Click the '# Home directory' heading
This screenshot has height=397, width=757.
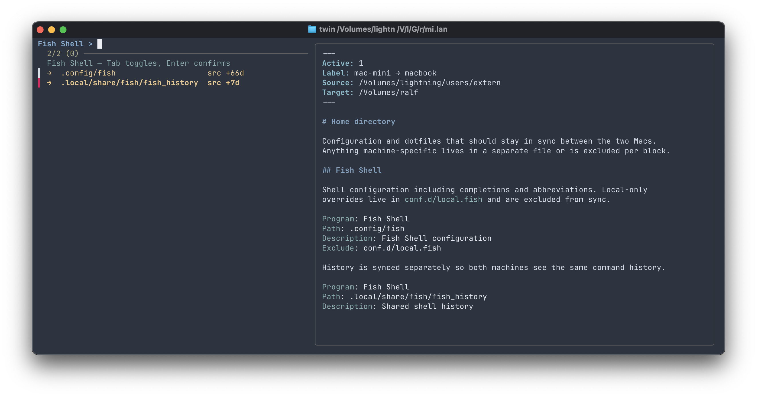point(358,122)
